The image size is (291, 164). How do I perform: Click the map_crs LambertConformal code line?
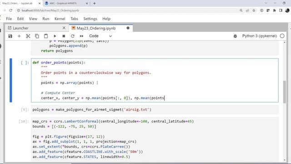113,122
